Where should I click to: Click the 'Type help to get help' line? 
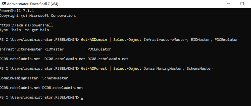click(25, 30)
